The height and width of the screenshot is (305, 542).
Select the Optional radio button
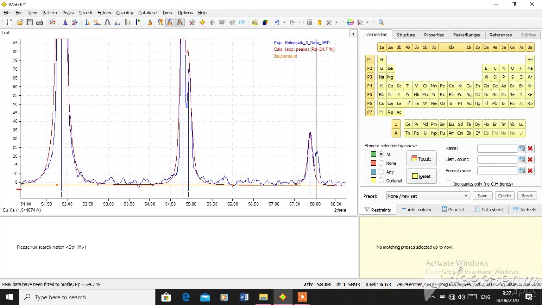click(x=382, y=180)
